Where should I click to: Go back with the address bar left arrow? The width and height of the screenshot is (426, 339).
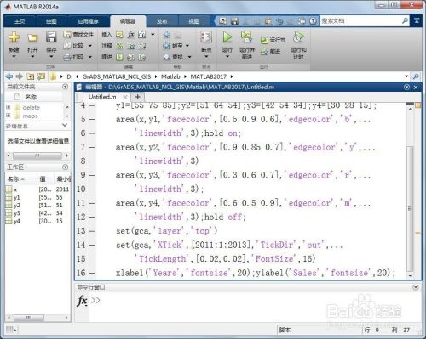coord(9,76)
